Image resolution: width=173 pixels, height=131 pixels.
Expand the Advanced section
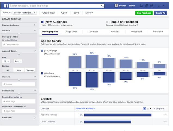pyautogui.click(x=19, y=117)
